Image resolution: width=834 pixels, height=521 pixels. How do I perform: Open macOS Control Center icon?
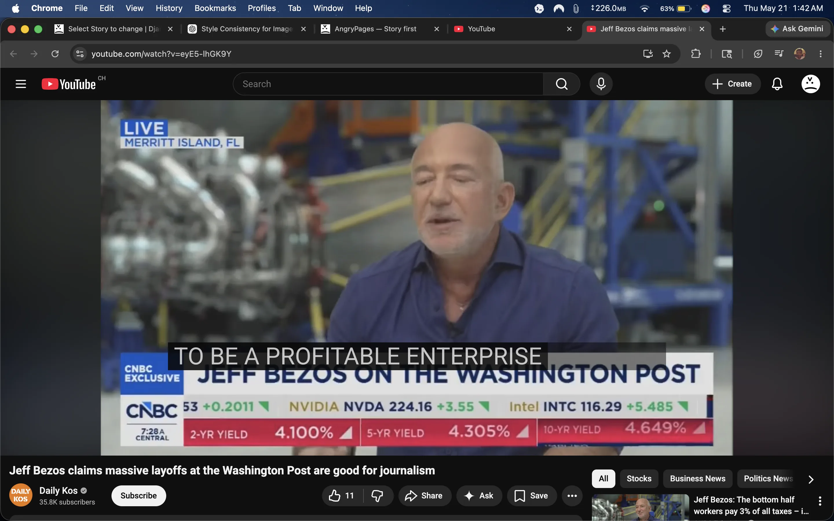click(727, 8)
